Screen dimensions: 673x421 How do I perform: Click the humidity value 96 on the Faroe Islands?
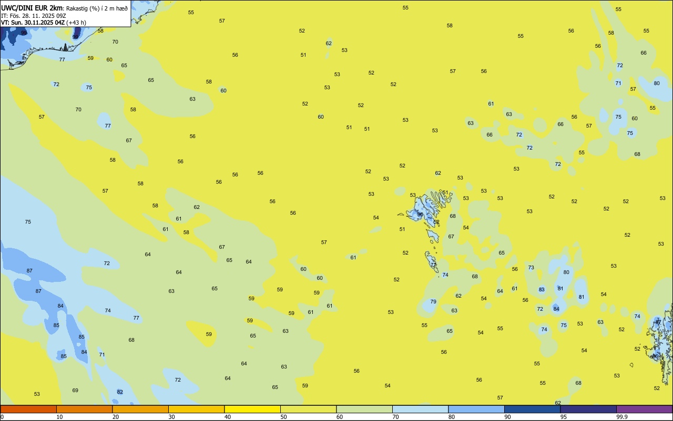(x=420, y=214)
